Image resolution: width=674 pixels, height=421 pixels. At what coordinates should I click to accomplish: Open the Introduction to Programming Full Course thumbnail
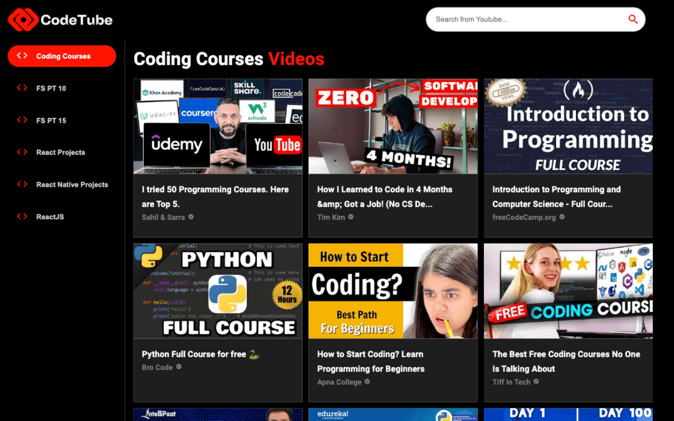[568, 126]
